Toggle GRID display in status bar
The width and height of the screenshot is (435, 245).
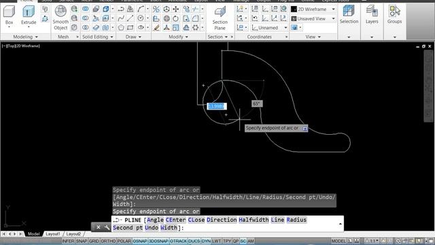pos(94,241)
